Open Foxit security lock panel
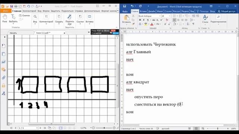Screen dimensions: 239x134 click(3, 85)
